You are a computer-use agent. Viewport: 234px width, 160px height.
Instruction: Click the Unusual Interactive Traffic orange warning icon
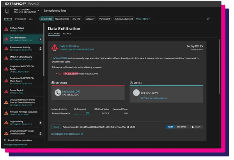(x=6, y=102)
